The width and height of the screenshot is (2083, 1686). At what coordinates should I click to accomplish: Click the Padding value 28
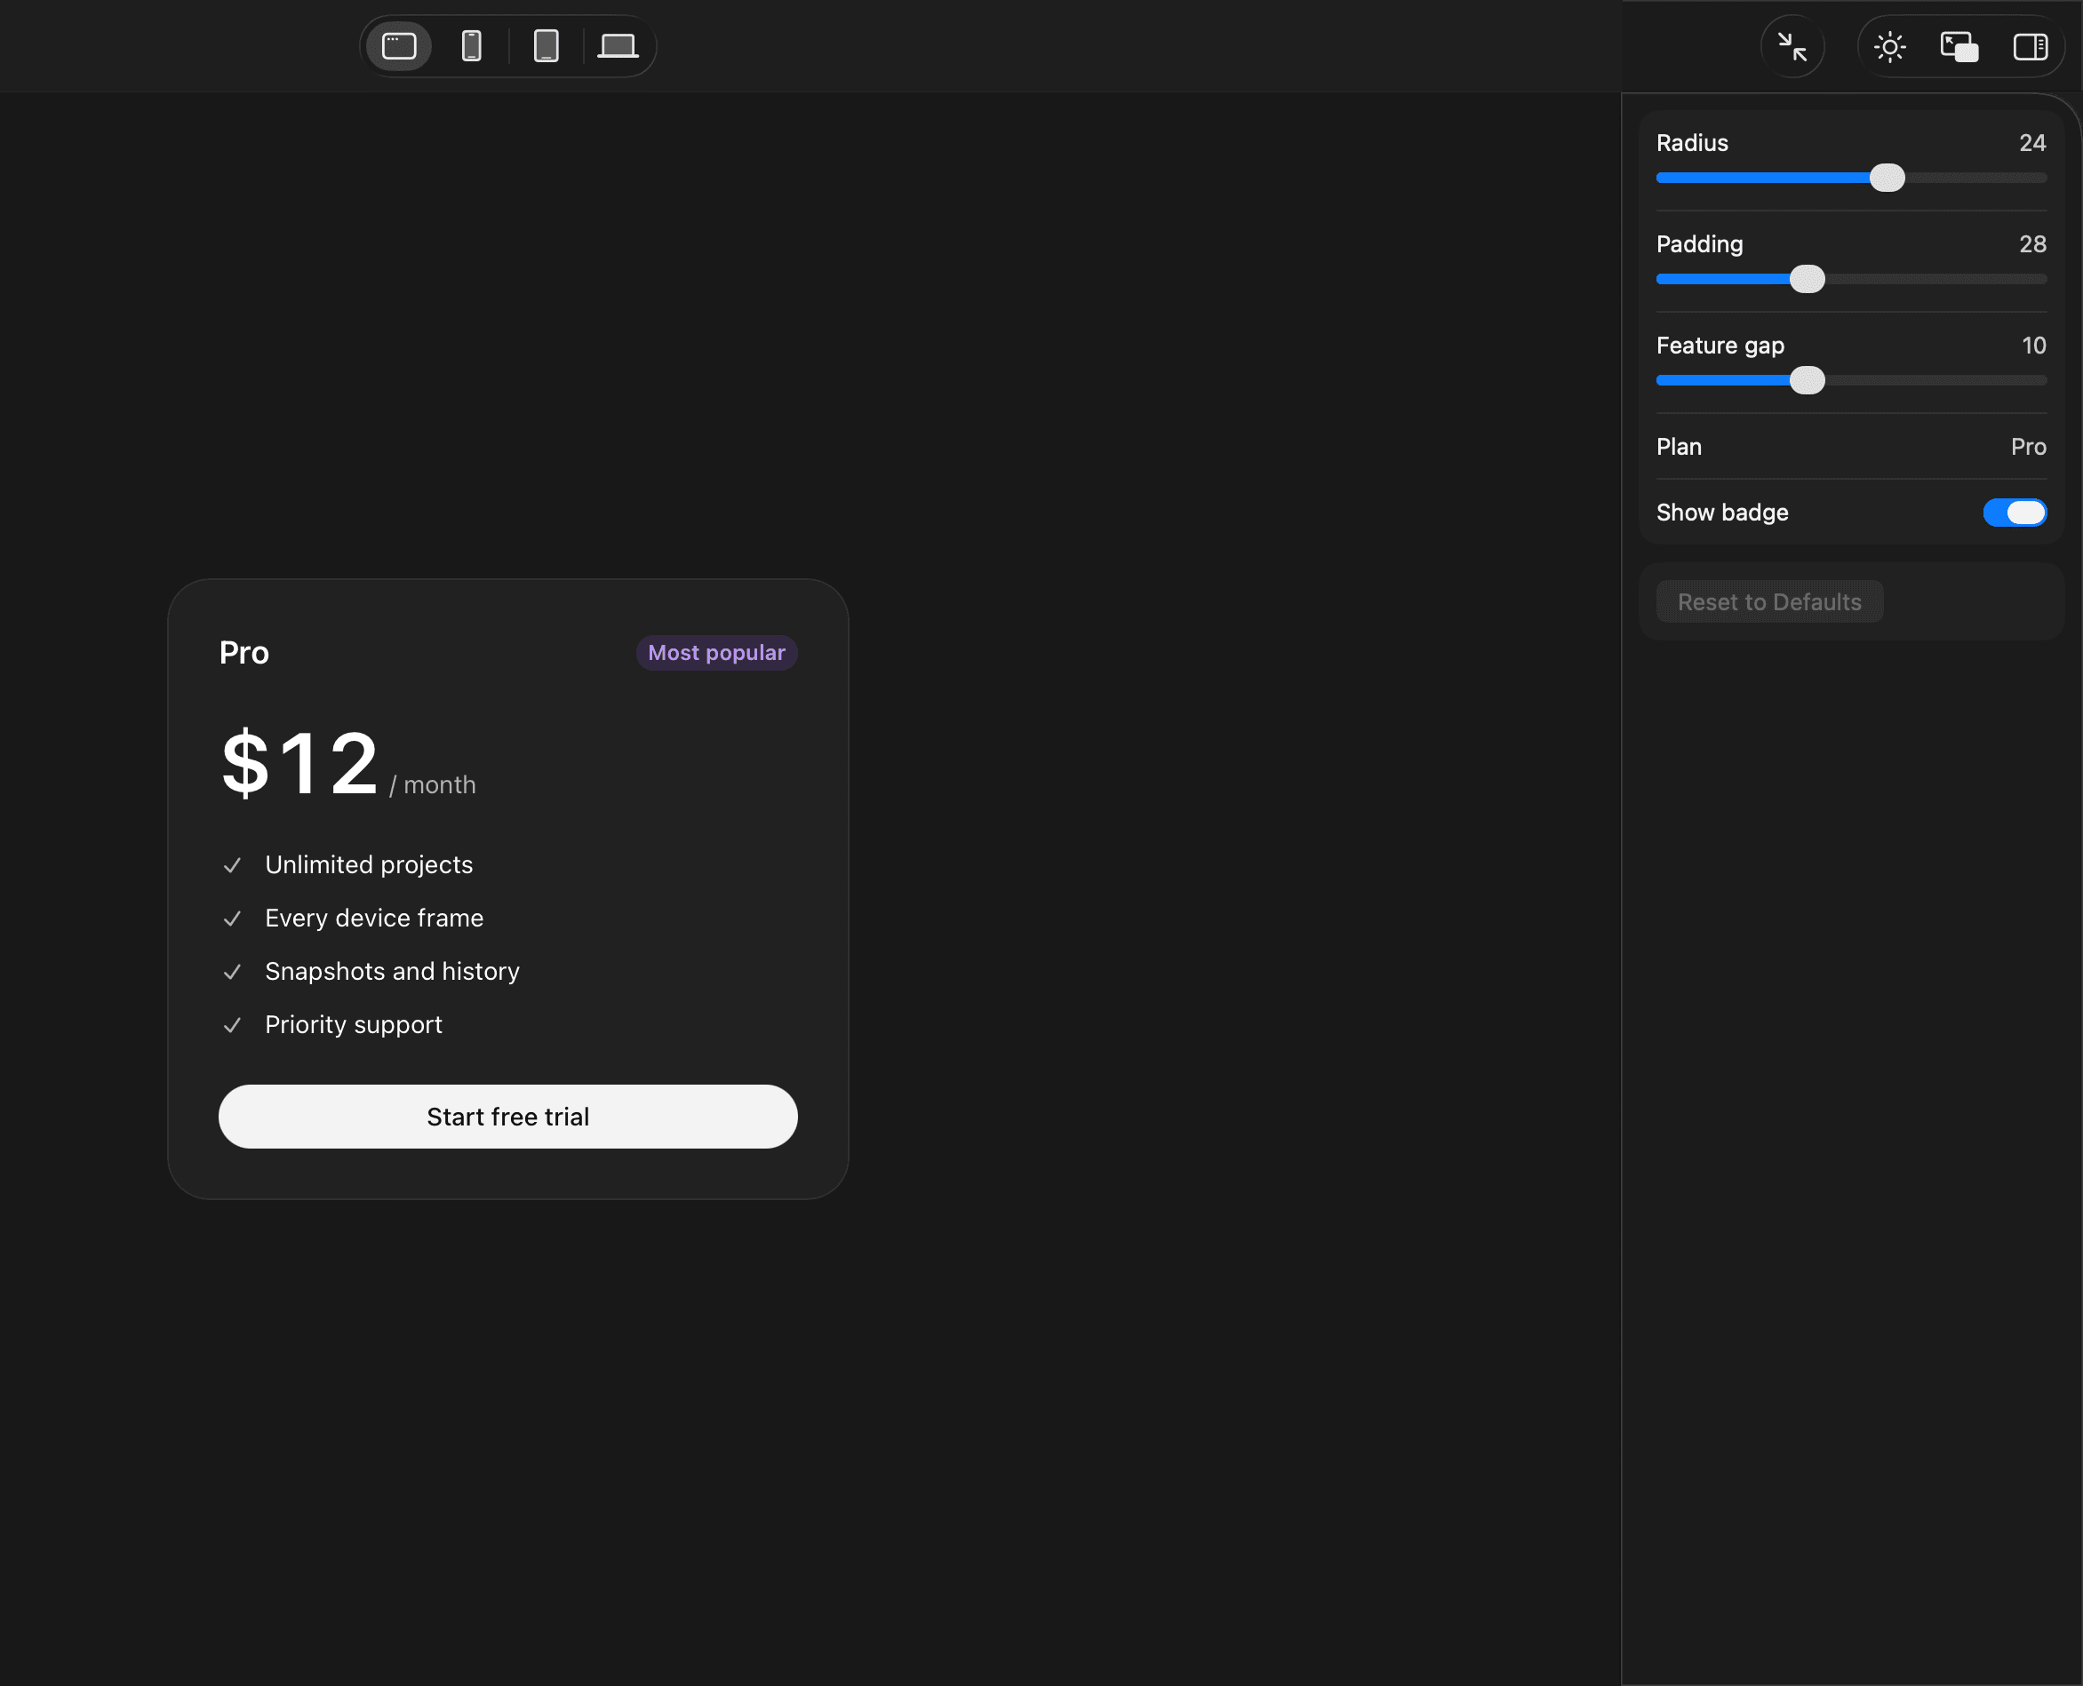click(2032, 243)
